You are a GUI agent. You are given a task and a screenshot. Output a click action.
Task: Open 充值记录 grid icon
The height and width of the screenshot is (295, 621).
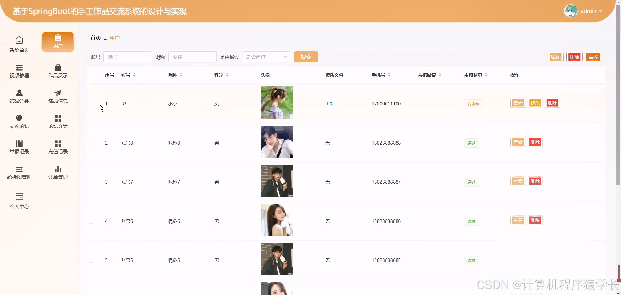coord(58,144)
